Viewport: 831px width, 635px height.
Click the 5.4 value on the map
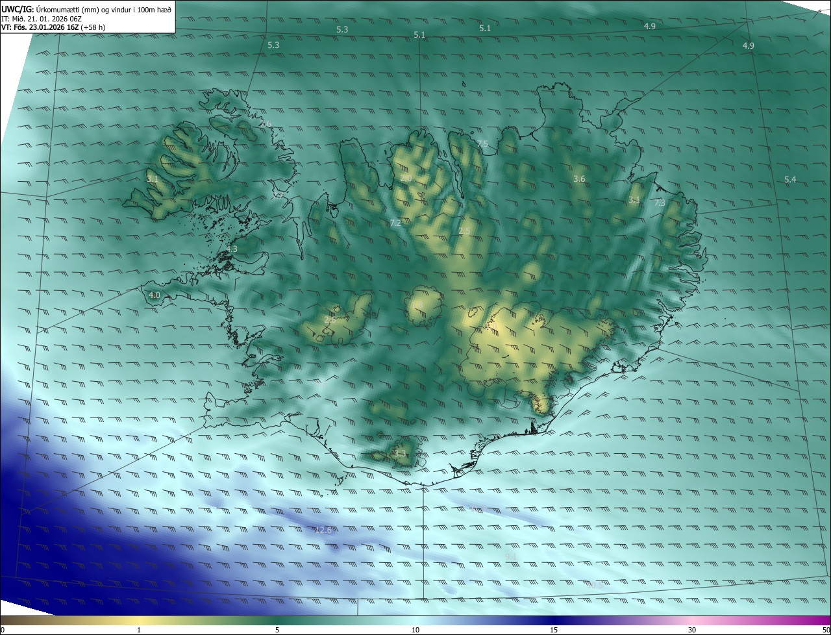click(x=790, y=180)
